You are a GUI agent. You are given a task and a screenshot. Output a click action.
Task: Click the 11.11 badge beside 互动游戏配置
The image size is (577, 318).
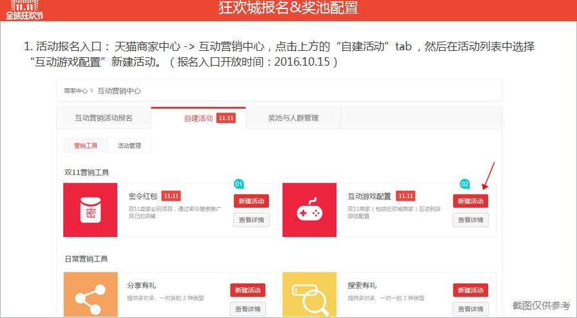pyautogui.click(x=406, y=196)
